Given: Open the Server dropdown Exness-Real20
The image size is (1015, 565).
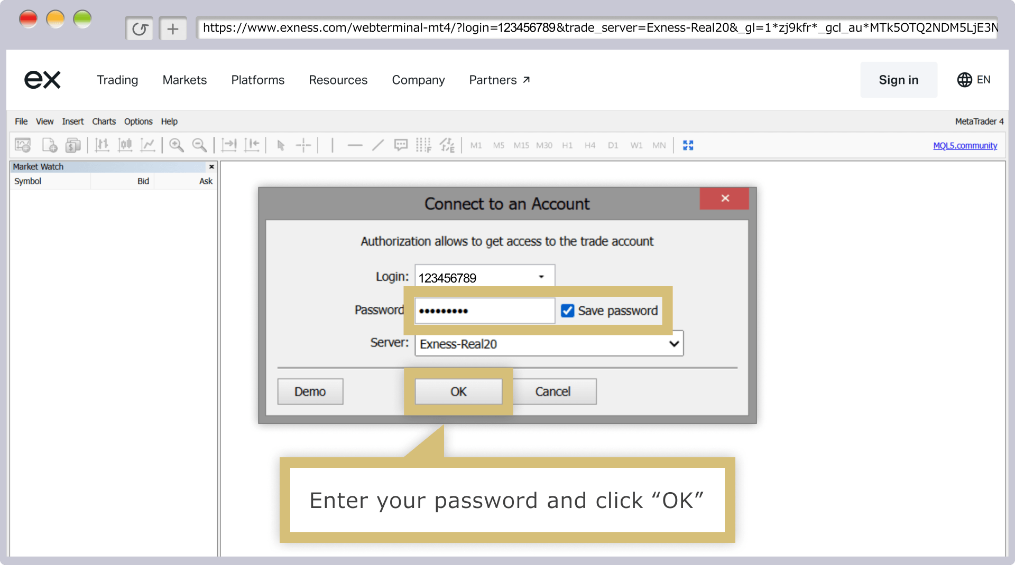Looking at the screenshot, I should click(549, 344).
